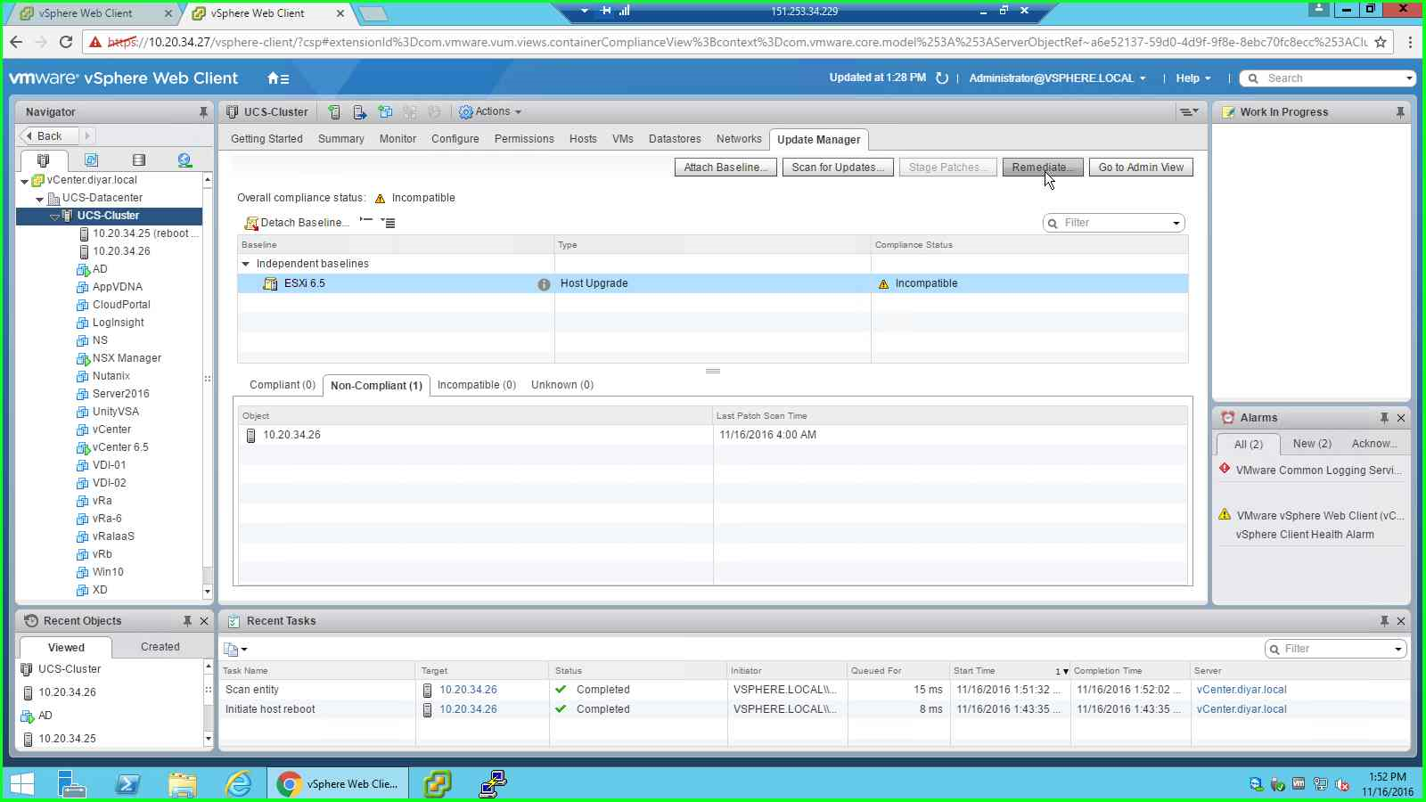Select 10.20.34.26 in the Non-Compliant object list
This screenshot has width=1426, height=802.
[291, 435]
